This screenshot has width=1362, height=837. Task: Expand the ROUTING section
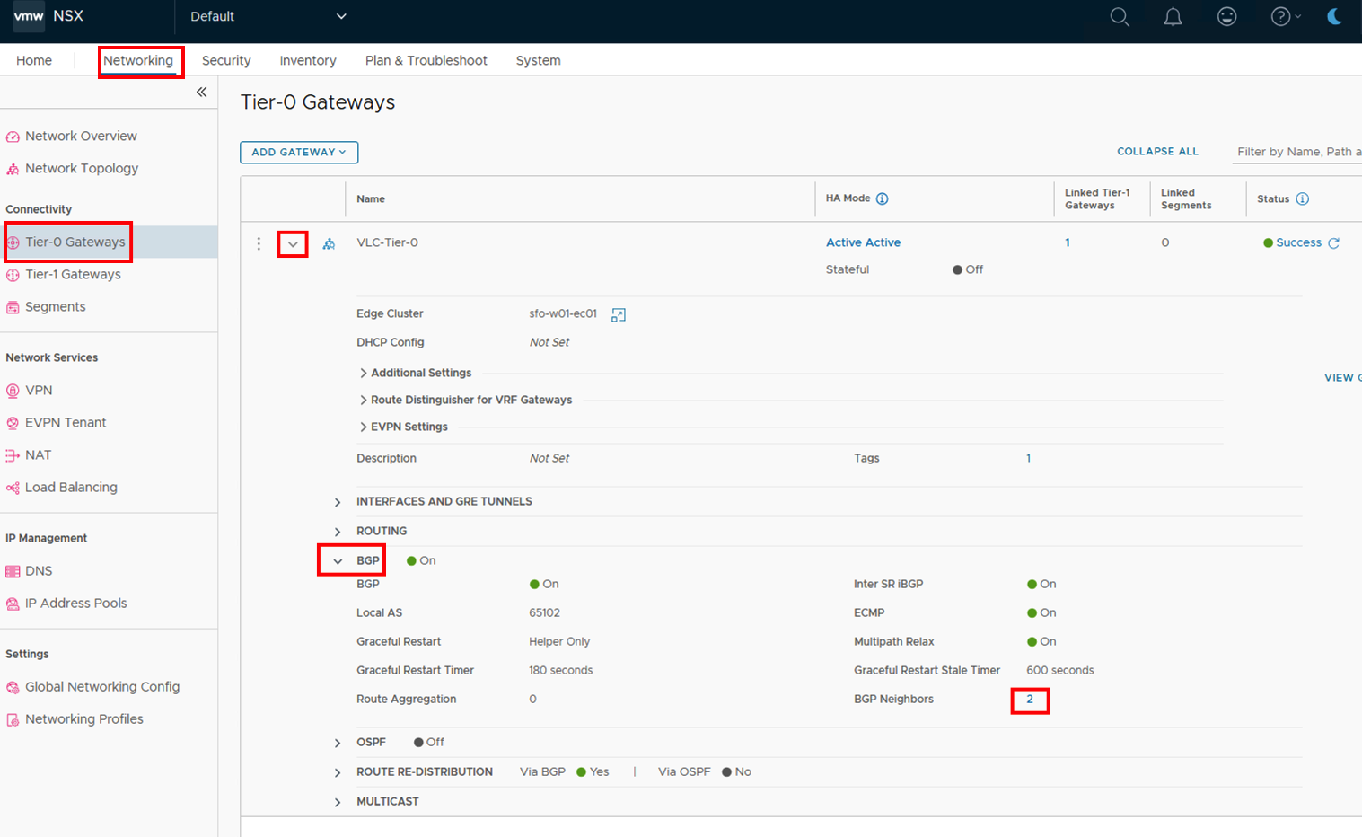click(338, 532)
